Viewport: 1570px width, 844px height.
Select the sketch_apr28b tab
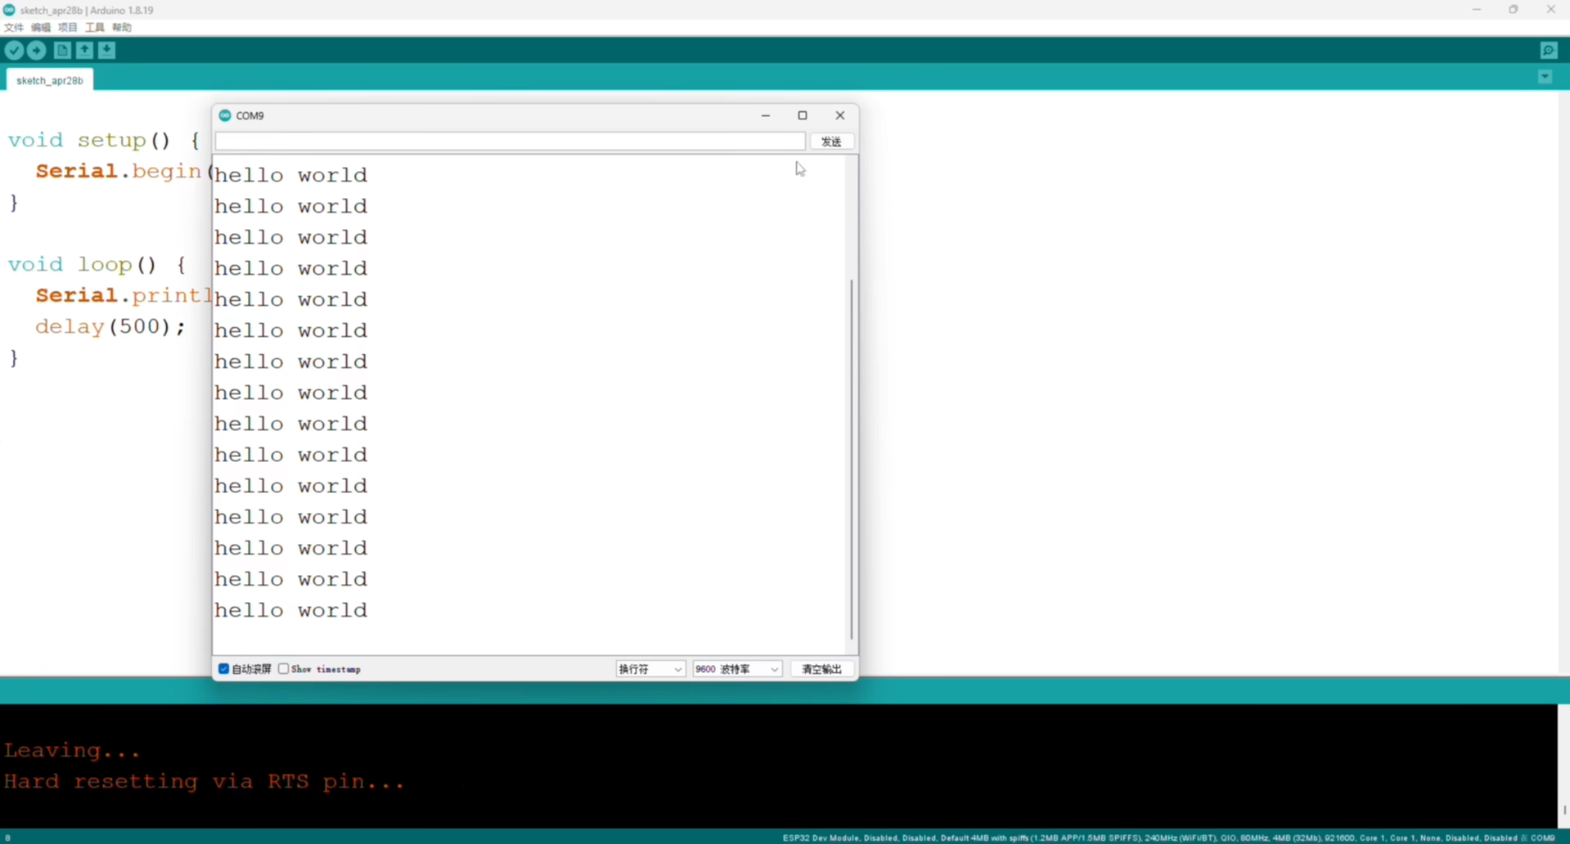[x=50, y=80]
